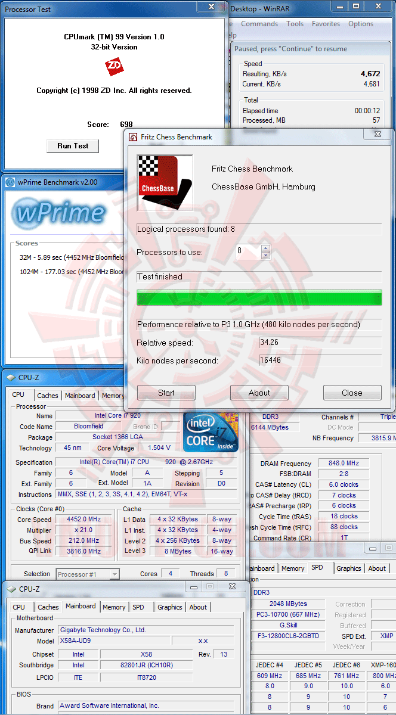The image size is (396, 715).
Task: Click the title icon of the front CPU-Z Mainboard window
Action: [x=11, y=589]
